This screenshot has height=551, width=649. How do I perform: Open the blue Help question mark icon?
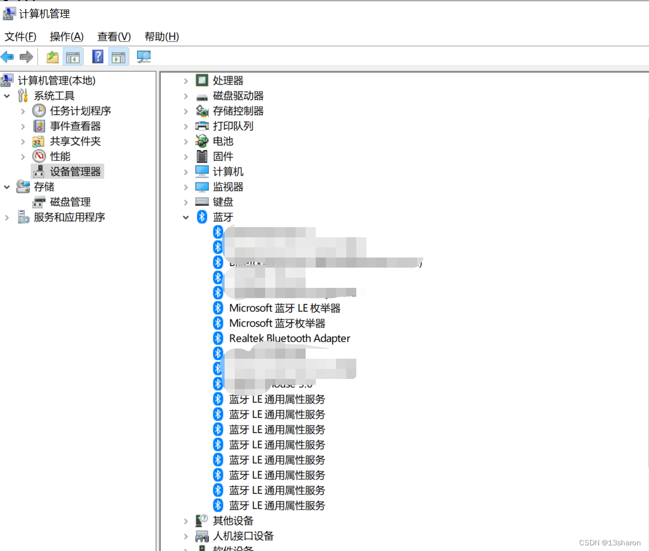(98, 57)
